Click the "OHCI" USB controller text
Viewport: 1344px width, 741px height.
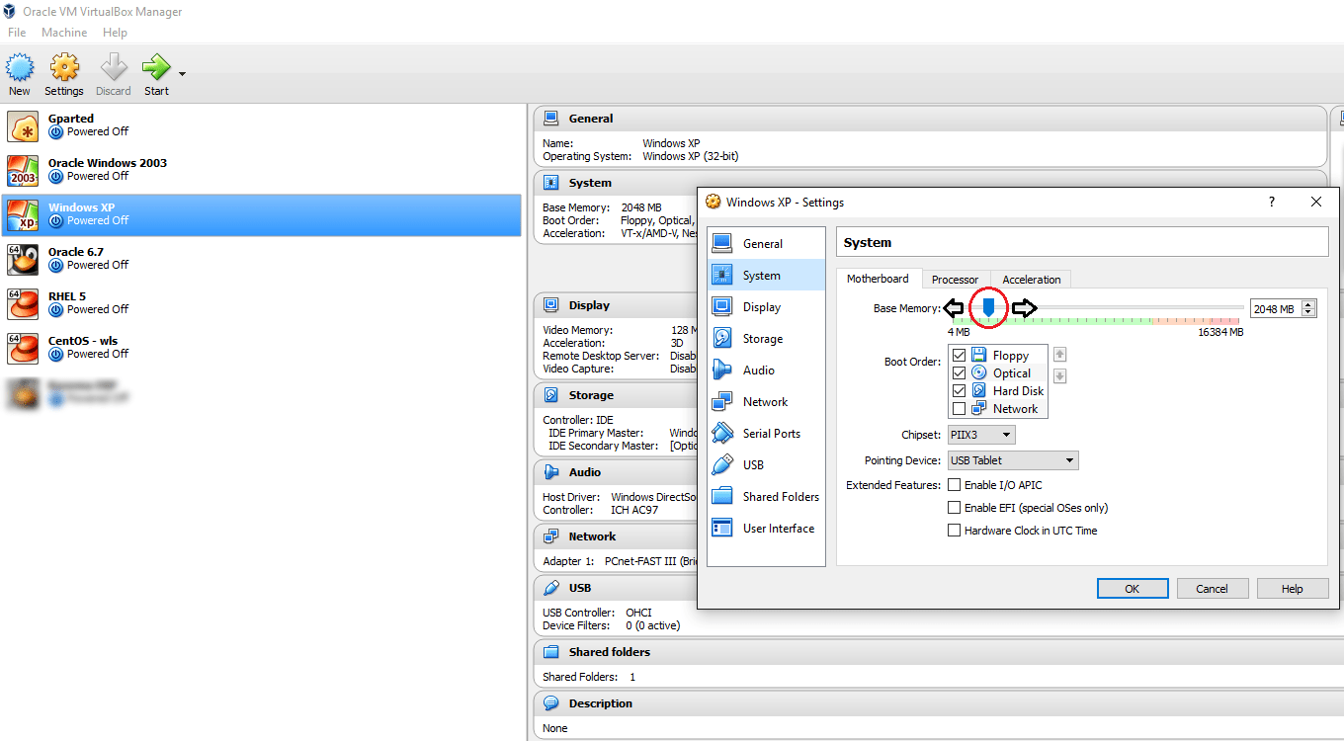click(639, 613)
